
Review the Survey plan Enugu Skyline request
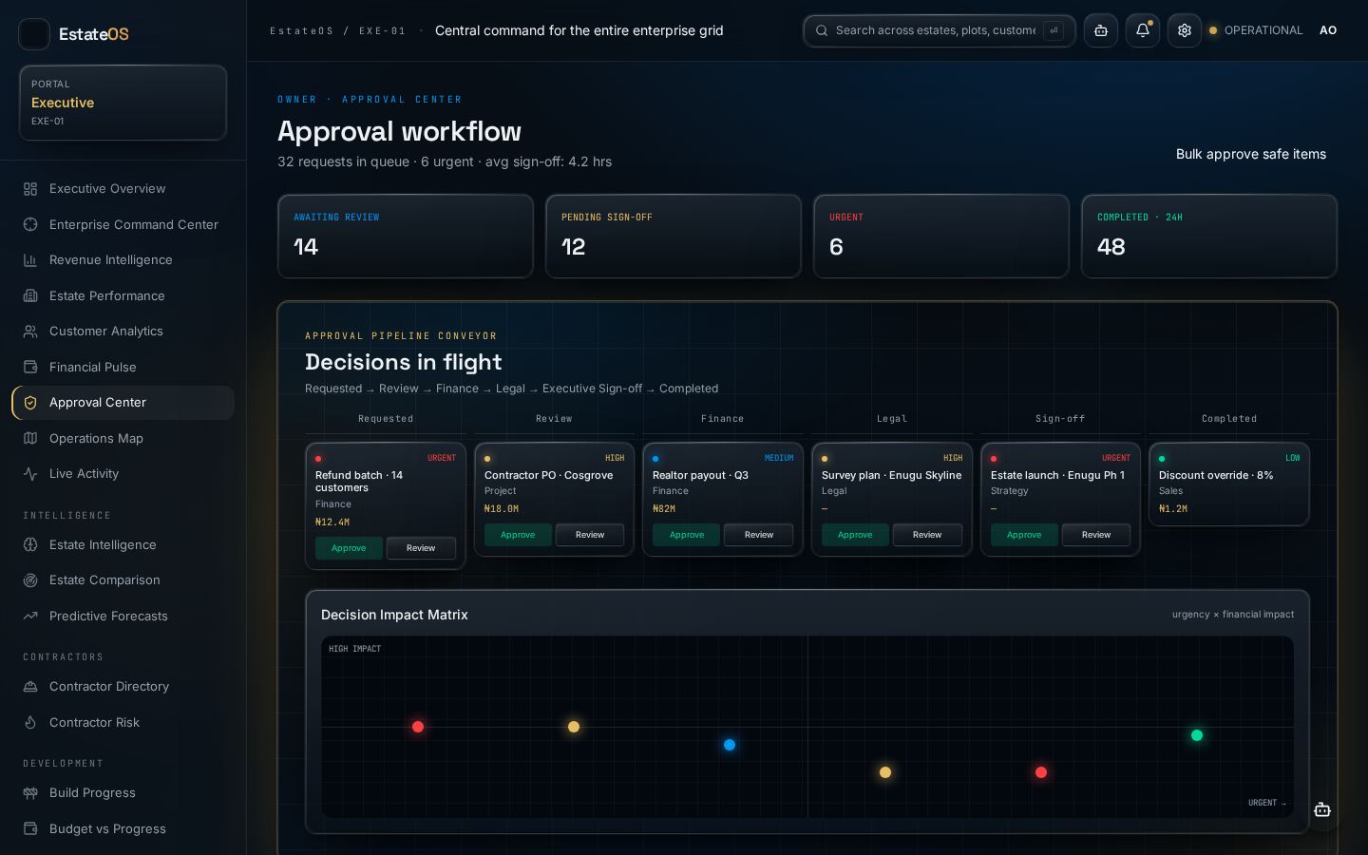click(x=927, y=535)
